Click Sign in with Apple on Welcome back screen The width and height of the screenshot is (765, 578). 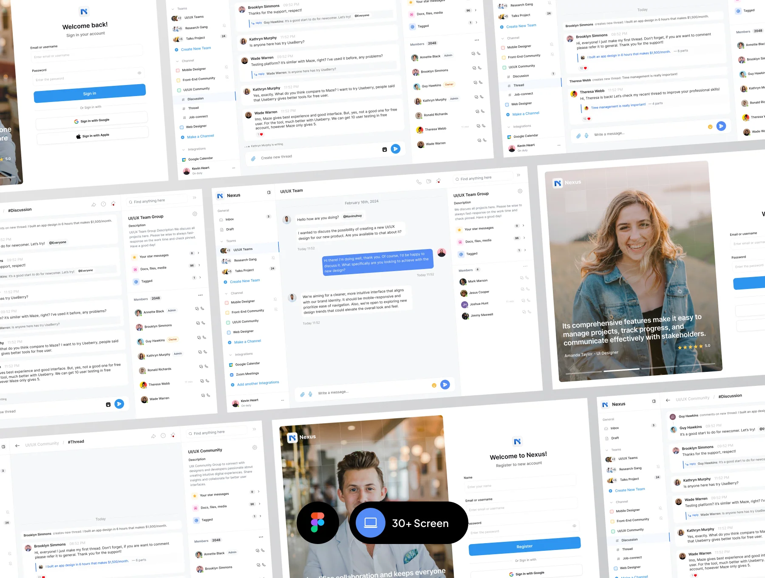click(93, 136)
